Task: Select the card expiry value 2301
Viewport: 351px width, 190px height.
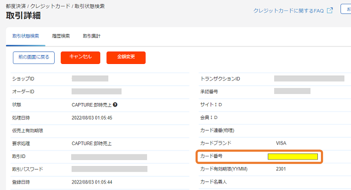Action: pos(281,169)
